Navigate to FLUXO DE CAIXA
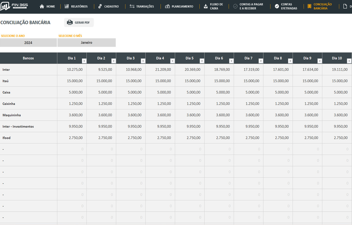Image resolution: width=352 pixels, height=225 pixels. 216,6
